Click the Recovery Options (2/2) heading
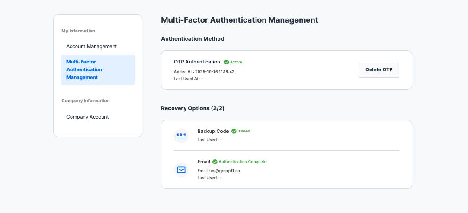468x213 pixels. 192,108
